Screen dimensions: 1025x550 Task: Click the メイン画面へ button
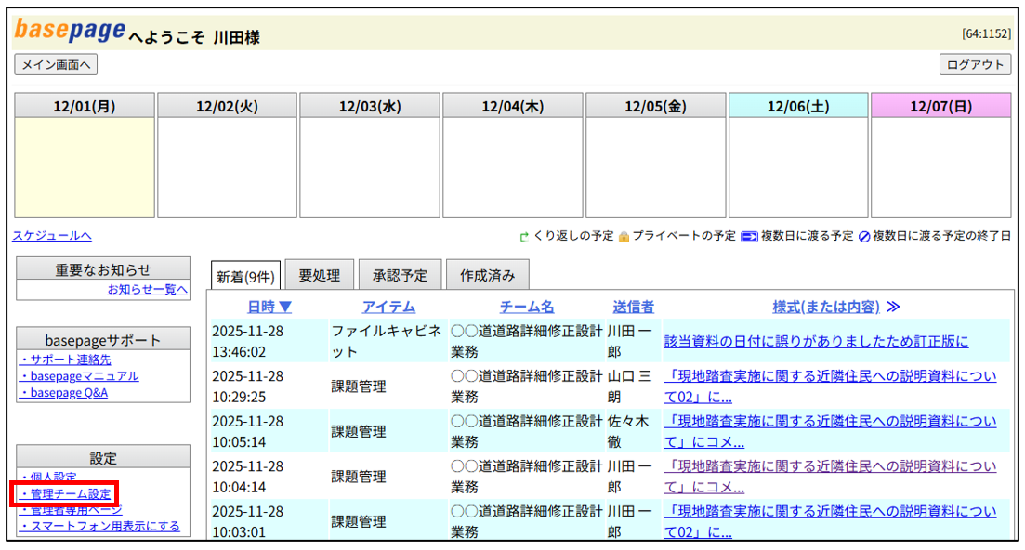(x=56, y=65)
